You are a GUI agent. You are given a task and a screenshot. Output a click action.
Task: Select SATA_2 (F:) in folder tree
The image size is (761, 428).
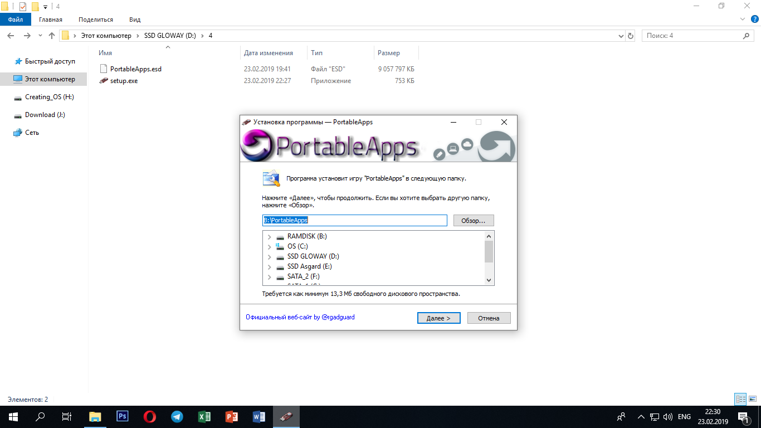[304, 276]
